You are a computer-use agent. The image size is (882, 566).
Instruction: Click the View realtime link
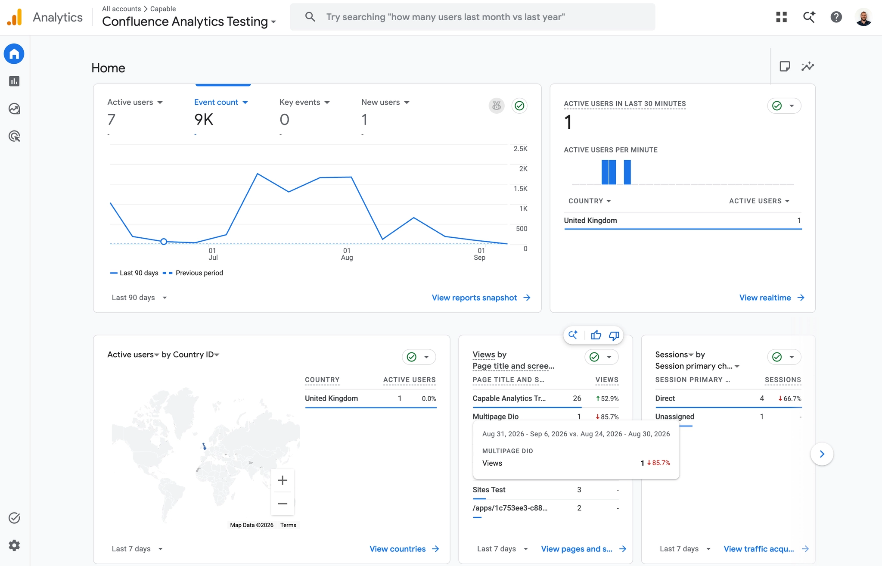[x=772, y=298]
